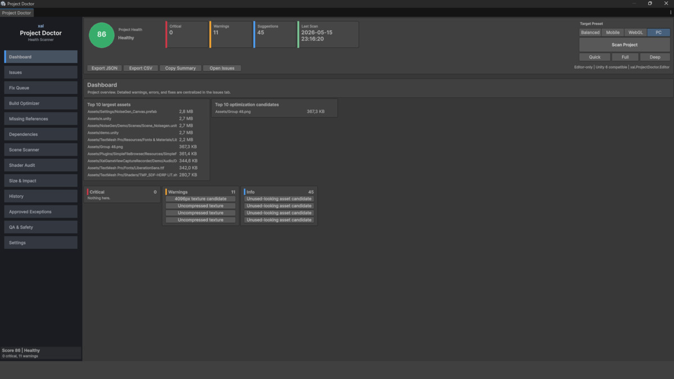The height and width of the screenshot is (379, 674).
Task: Click the Dashboard heading in the main panel
Action: tap(102, 85)
